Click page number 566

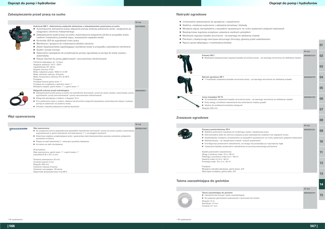pos(12,226)
